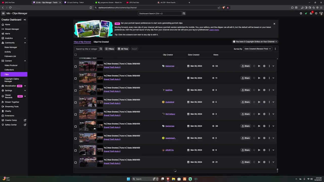This screenshot has height=182, width=324.
Task: Check the box for blamersss clip with 39 views
Action: coord(75,126)
